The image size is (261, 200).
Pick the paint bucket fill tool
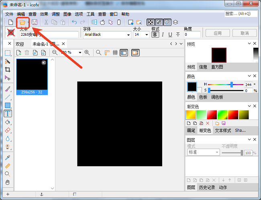tap(8, 122)
